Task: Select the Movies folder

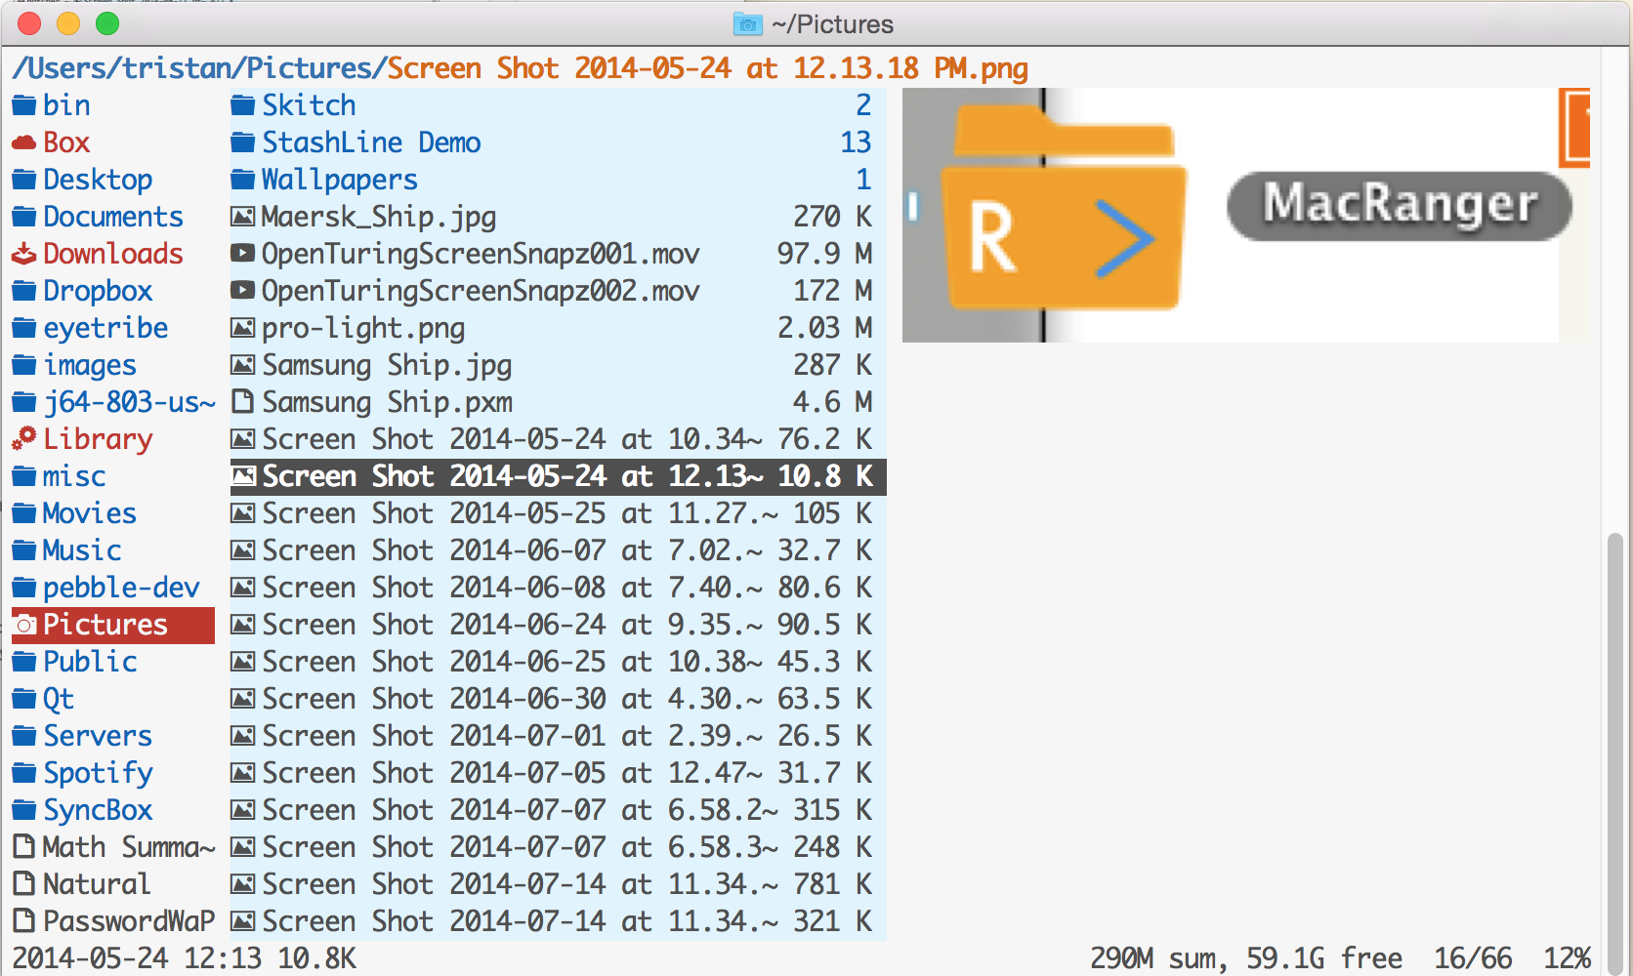Action: coord(89,513)
